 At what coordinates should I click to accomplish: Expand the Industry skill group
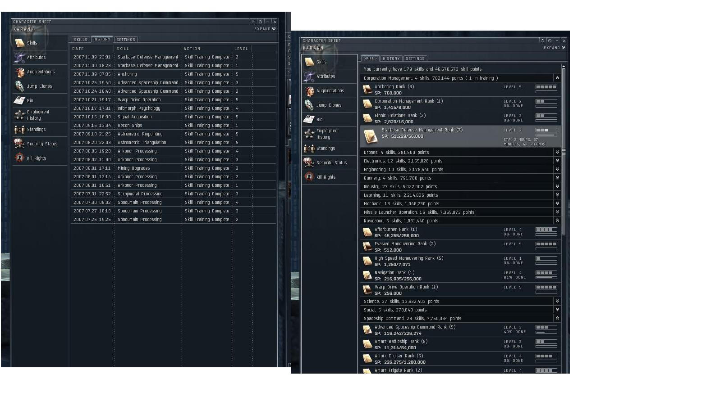(x=557, y=186)
